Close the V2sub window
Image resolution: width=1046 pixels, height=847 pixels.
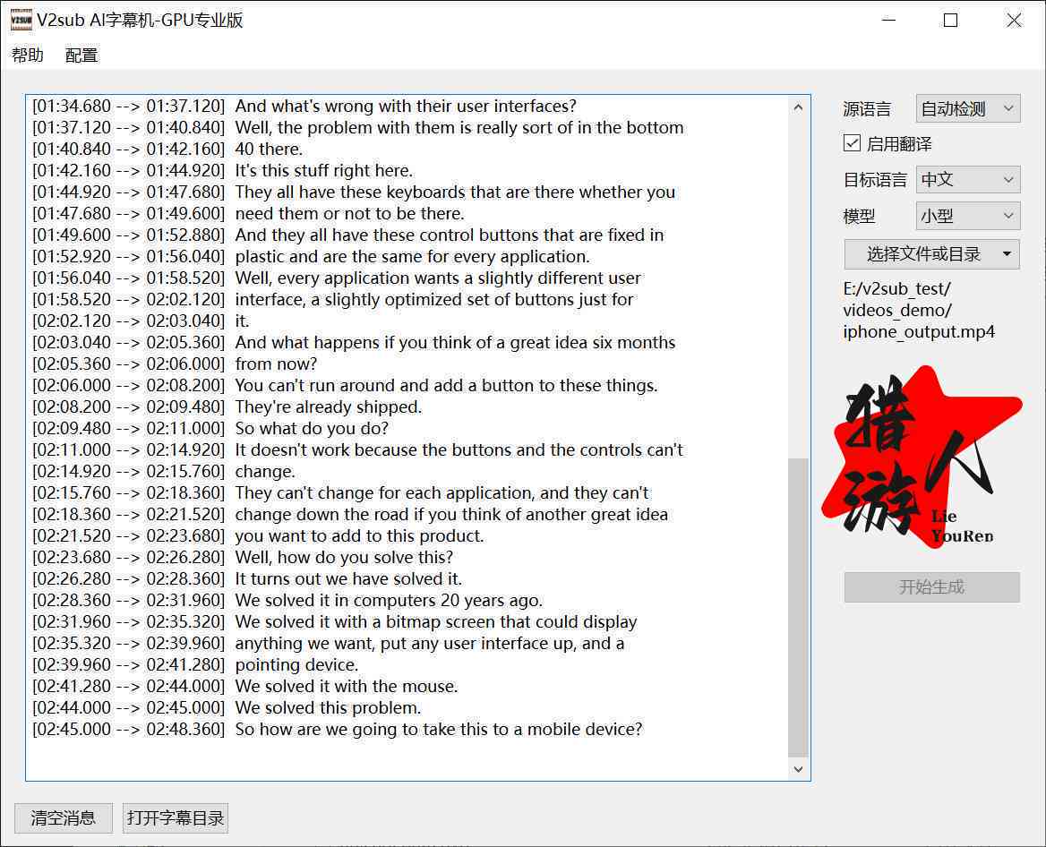pyautogui.click(x=1014, y=20)
